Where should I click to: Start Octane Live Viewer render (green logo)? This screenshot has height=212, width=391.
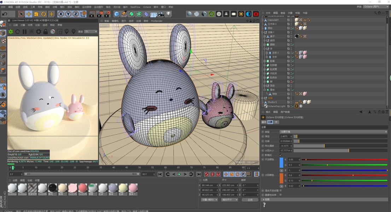(11, 32)
